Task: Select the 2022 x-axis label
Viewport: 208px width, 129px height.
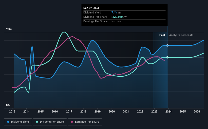Action: point(140,111)
